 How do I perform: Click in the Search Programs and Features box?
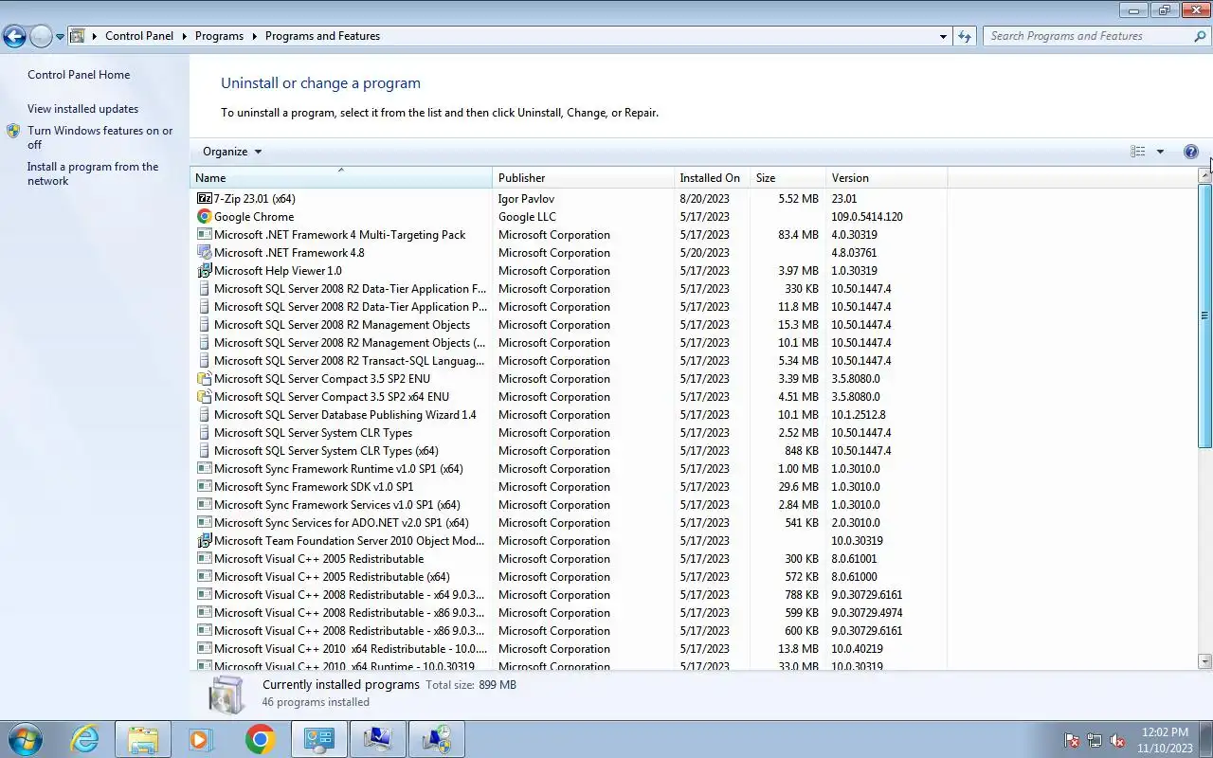click(x=1085, y=36)
